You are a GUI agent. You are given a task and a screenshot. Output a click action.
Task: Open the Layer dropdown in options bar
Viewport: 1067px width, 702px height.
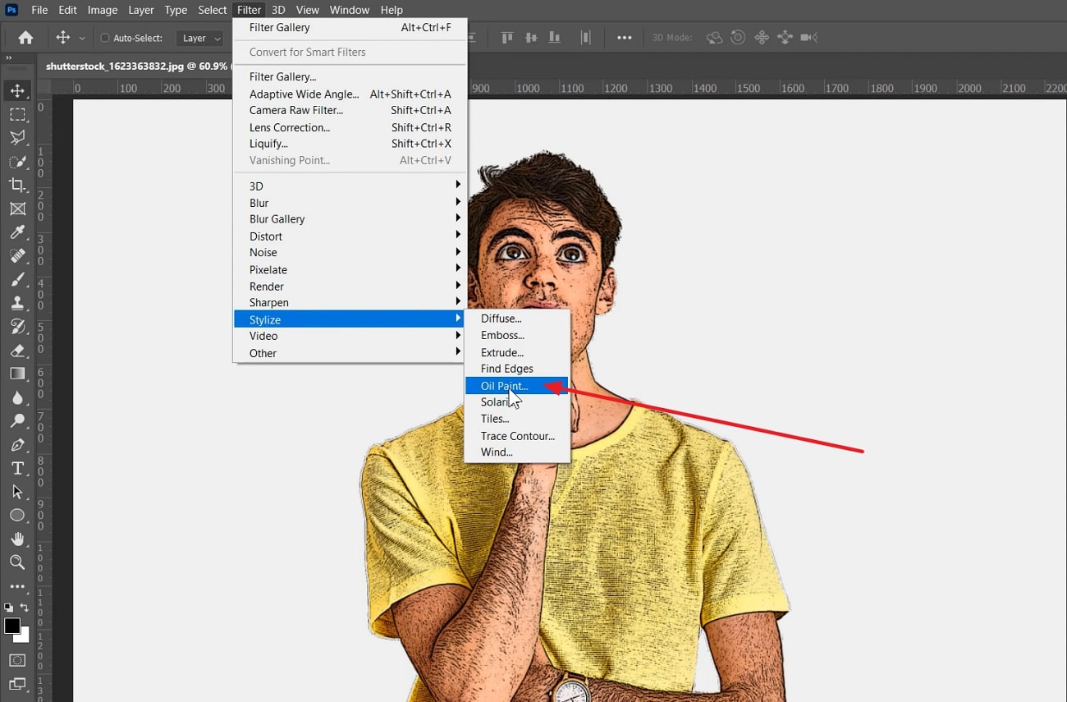(201, 38)
